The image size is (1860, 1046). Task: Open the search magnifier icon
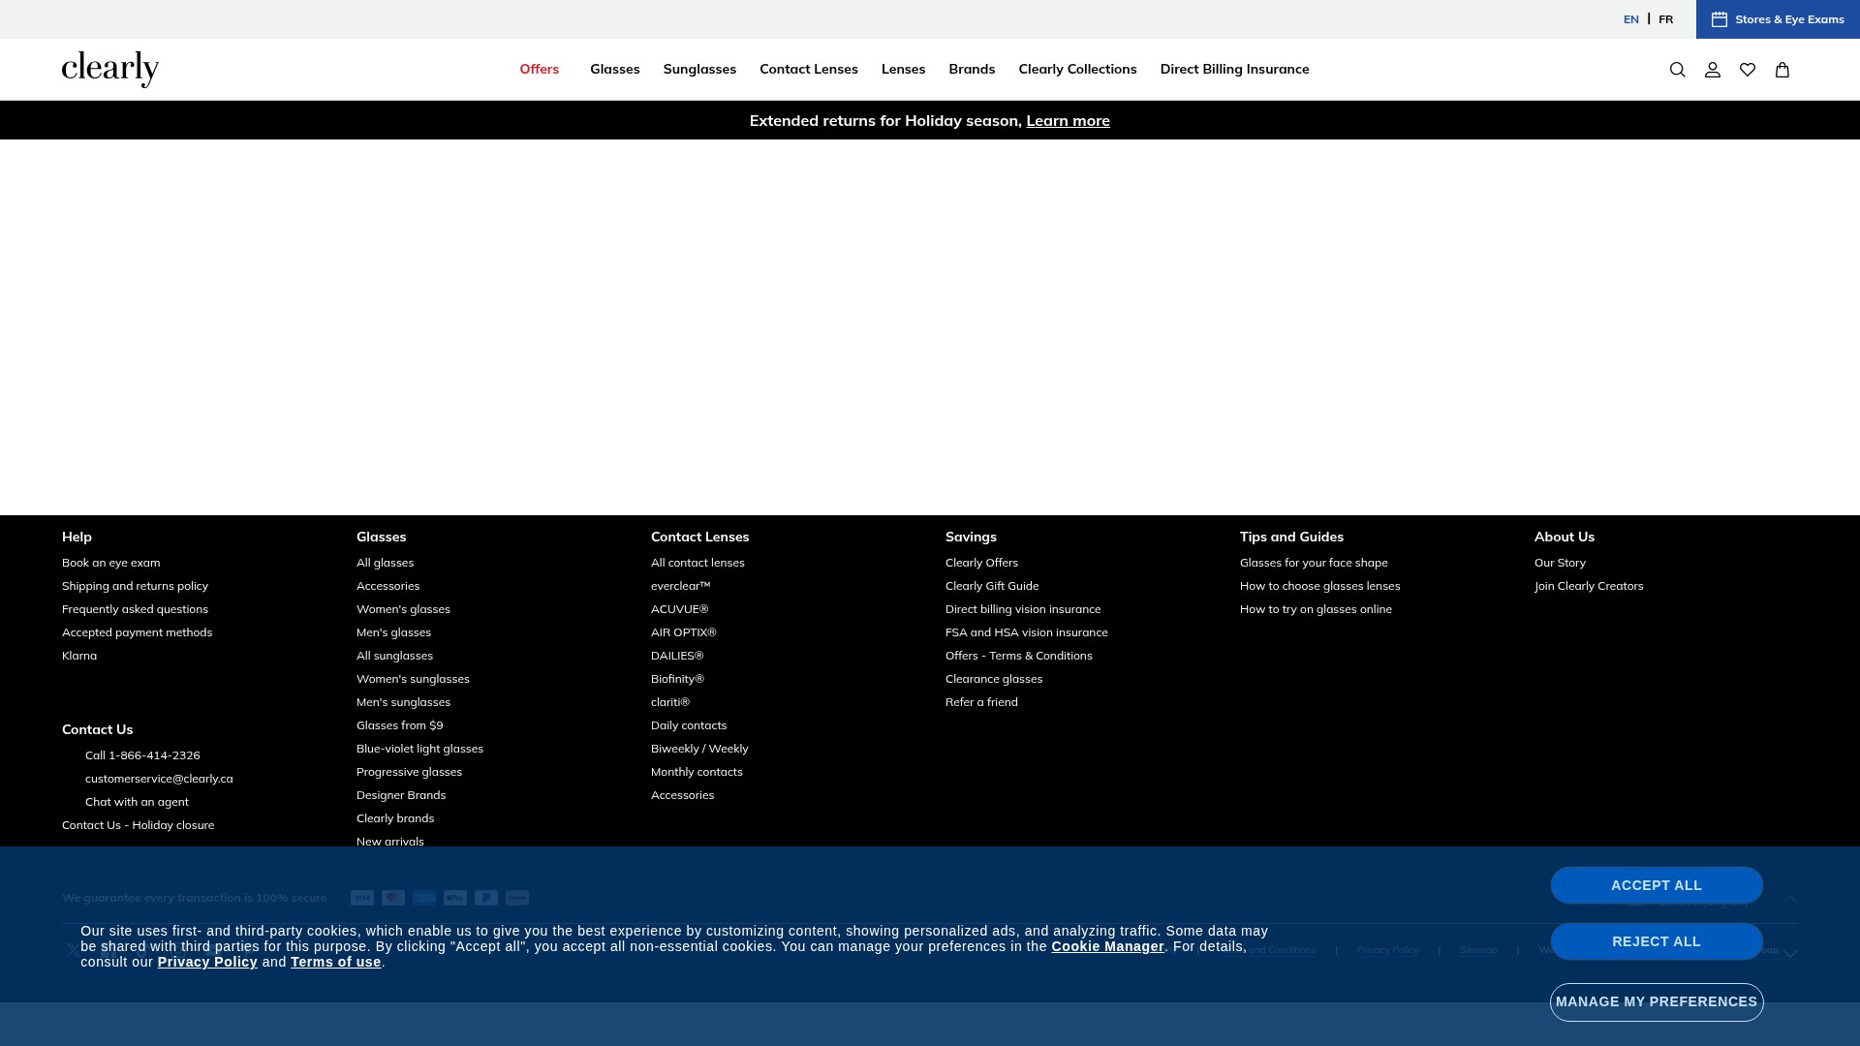[1678, 70]
